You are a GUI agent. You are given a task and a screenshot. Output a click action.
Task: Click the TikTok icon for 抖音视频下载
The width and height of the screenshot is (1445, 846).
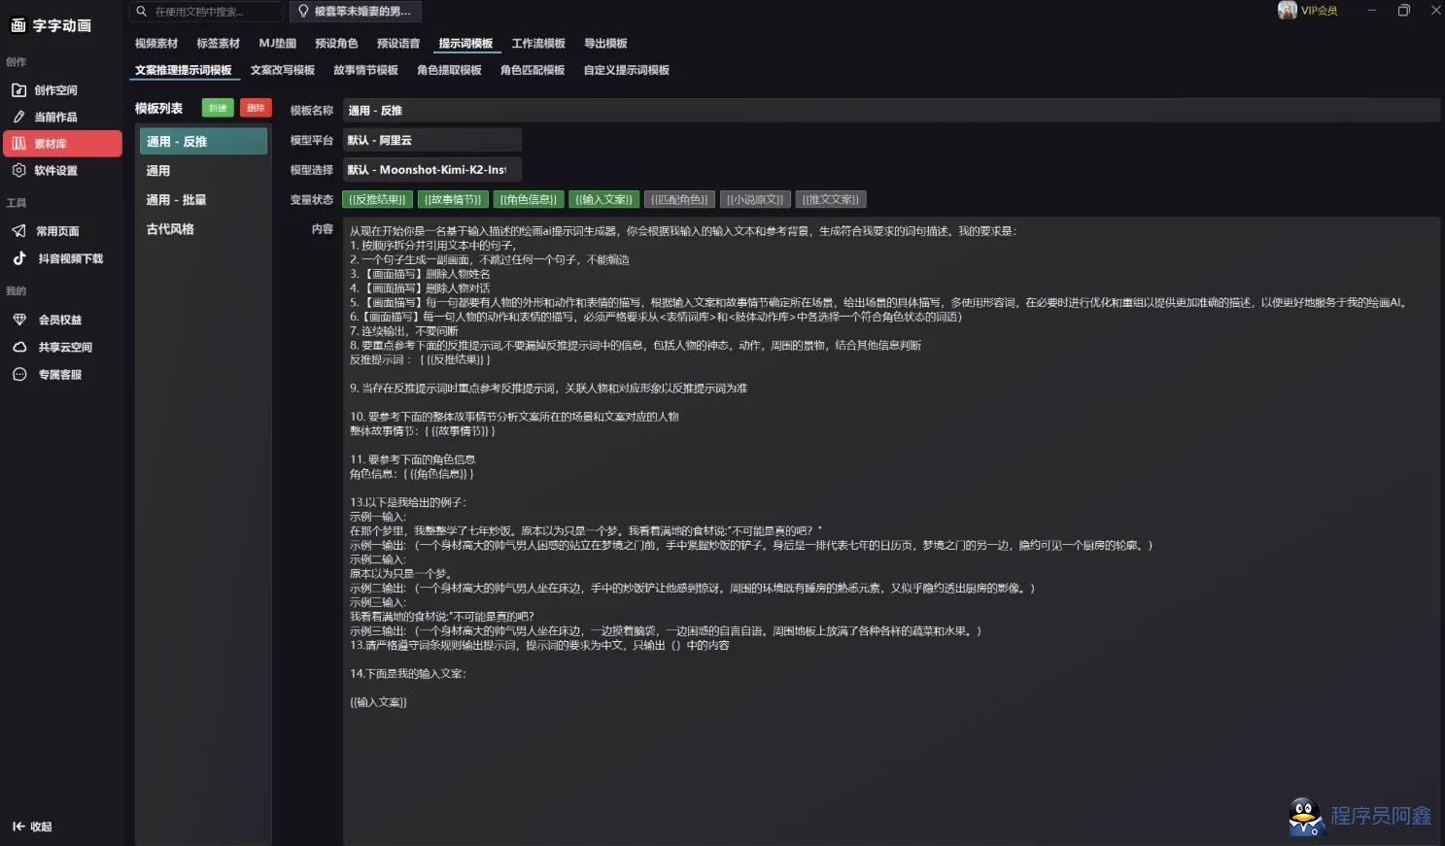pos(18,258)
